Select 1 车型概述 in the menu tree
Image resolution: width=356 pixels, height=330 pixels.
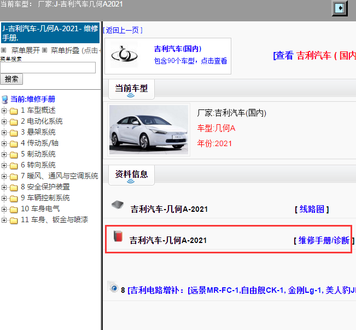(x=38, y=110)
